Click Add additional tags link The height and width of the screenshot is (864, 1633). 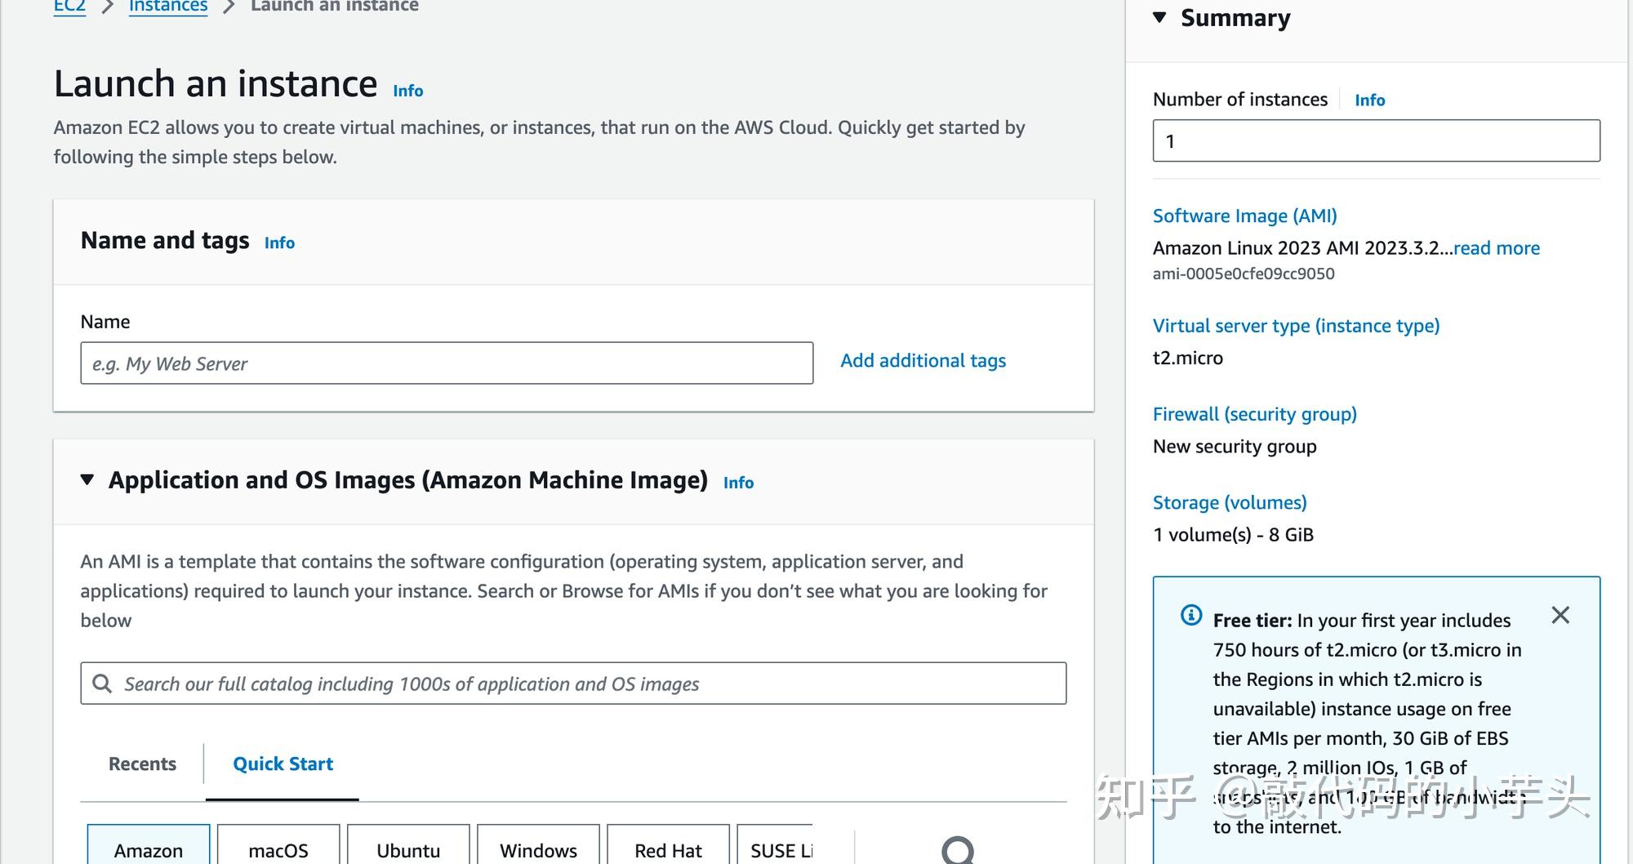923,360
